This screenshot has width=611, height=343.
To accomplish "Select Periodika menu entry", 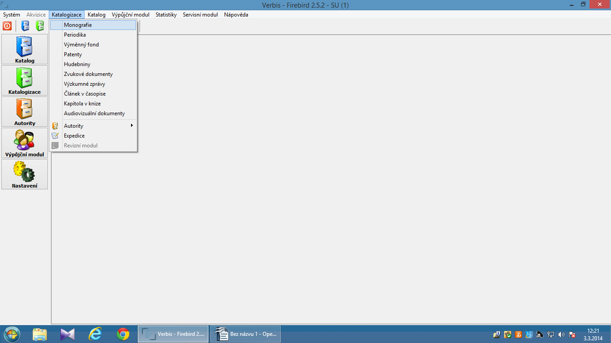I will [93, 35].
